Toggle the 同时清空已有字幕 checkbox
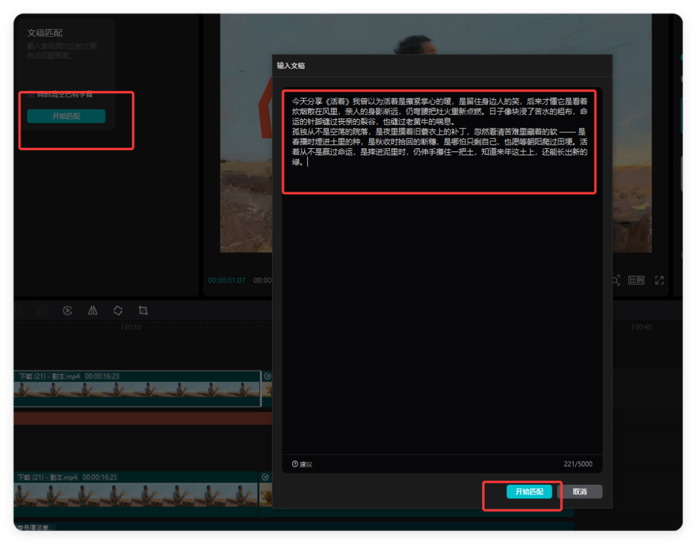696x544 pixels. pyautogui.click(x=30, y=95)
